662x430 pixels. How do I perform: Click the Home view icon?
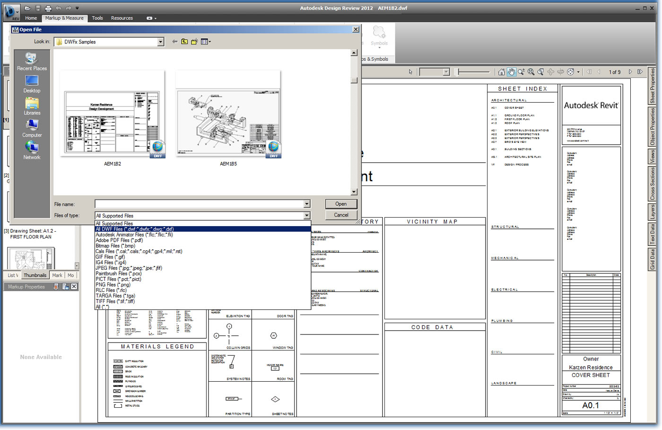[x=501, y=72]
